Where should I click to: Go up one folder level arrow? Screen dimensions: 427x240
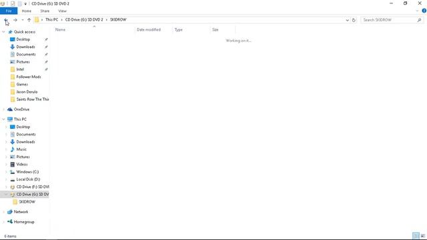click(x=29, y=20)
